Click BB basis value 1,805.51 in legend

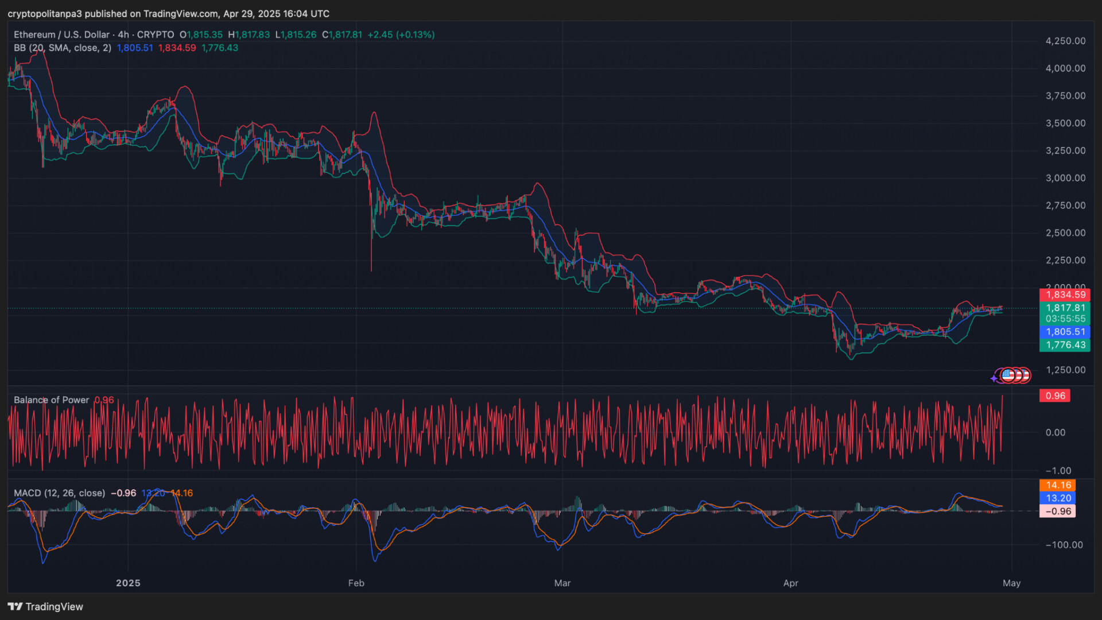click(x=135, y=48)
